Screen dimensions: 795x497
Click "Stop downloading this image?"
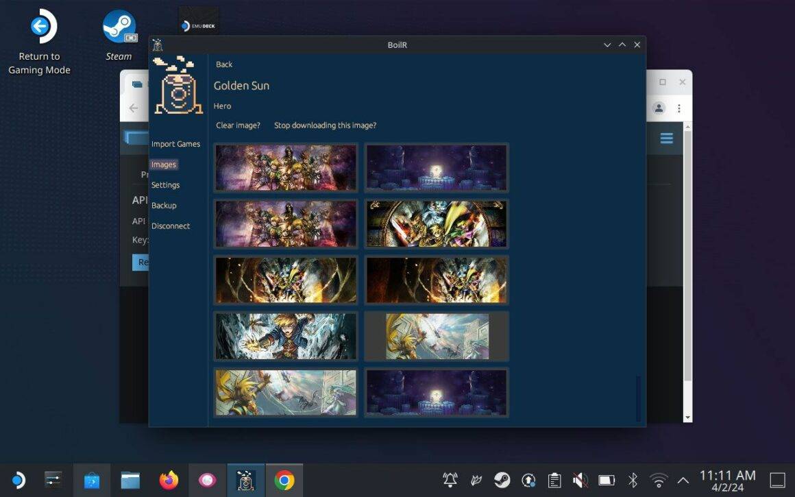coord(325,125)
